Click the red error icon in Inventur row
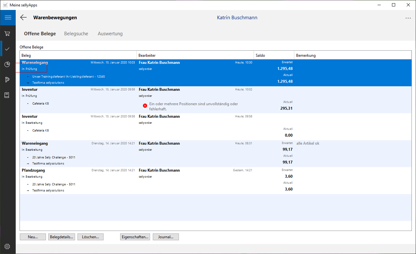416x254 pixels. click(145, 106)
